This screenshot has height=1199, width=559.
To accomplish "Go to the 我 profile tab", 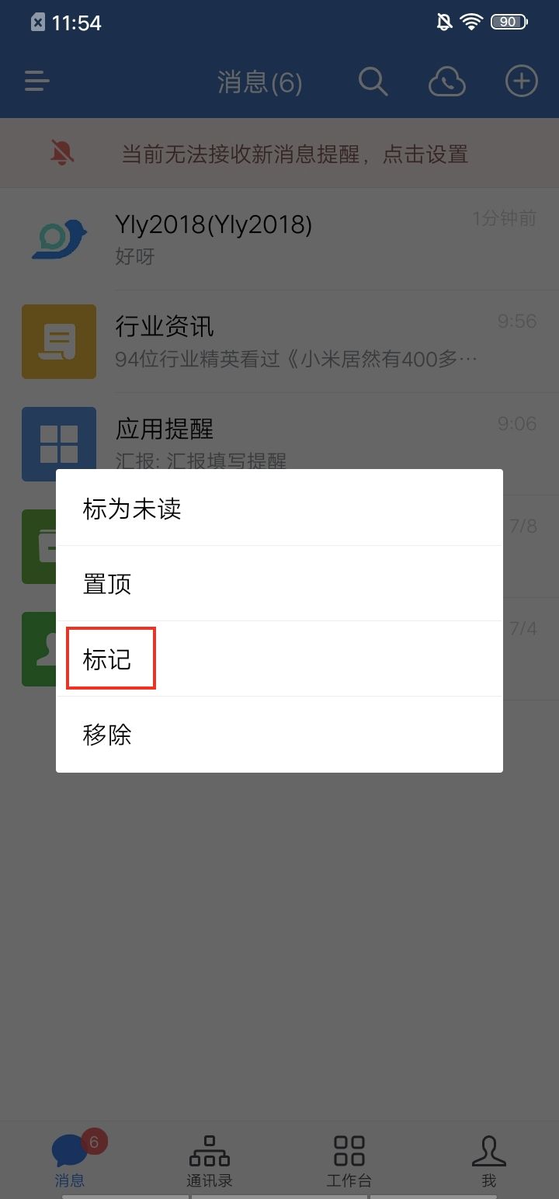I will [488, 1160].
